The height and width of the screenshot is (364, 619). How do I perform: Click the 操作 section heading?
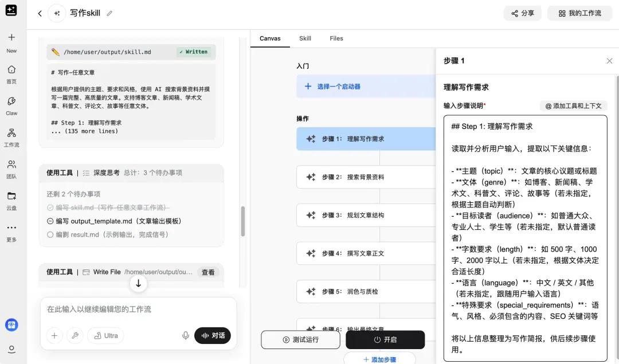303,119
